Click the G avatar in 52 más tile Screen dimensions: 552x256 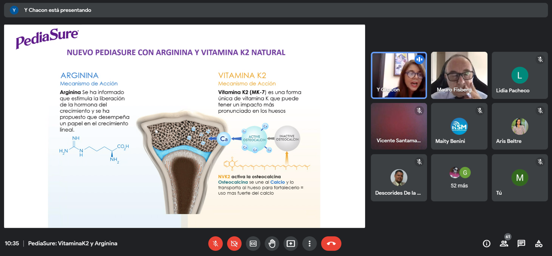pyautogui.click(x=465, y=172)
